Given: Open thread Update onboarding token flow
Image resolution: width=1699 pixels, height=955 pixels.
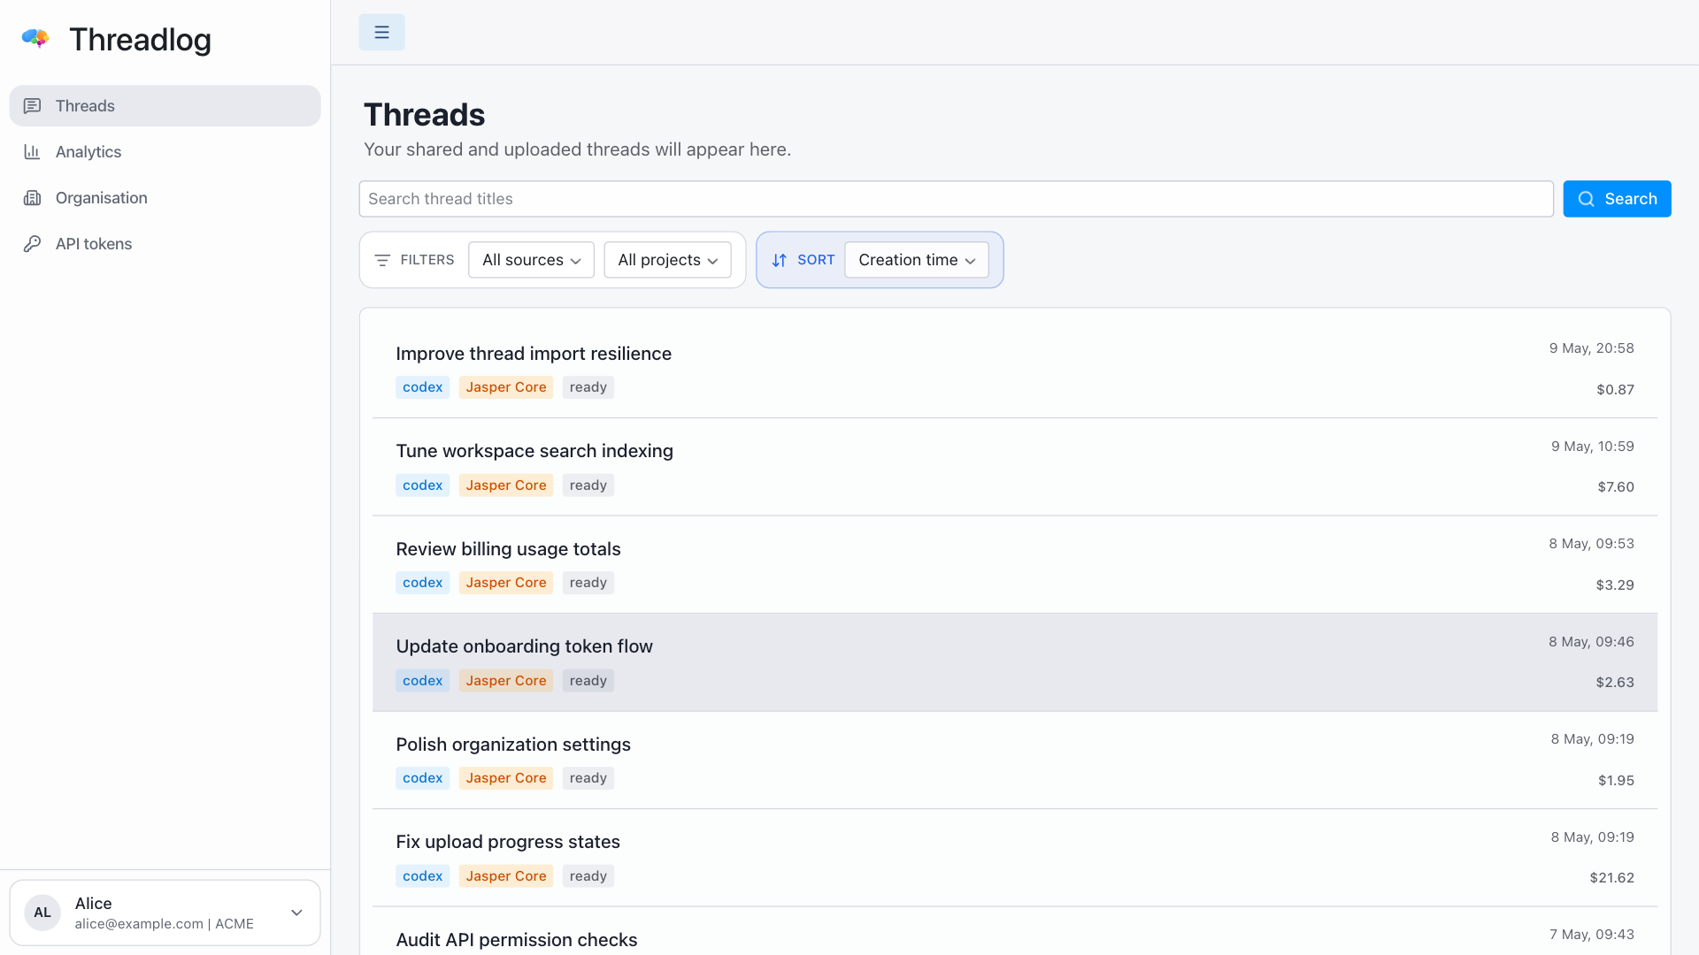Looking at the screenshot, I should coord(1015,662).
